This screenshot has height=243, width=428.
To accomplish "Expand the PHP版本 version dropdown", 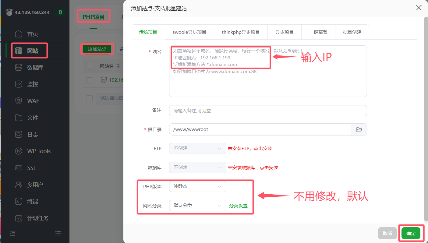I will (x=197, y=186).
